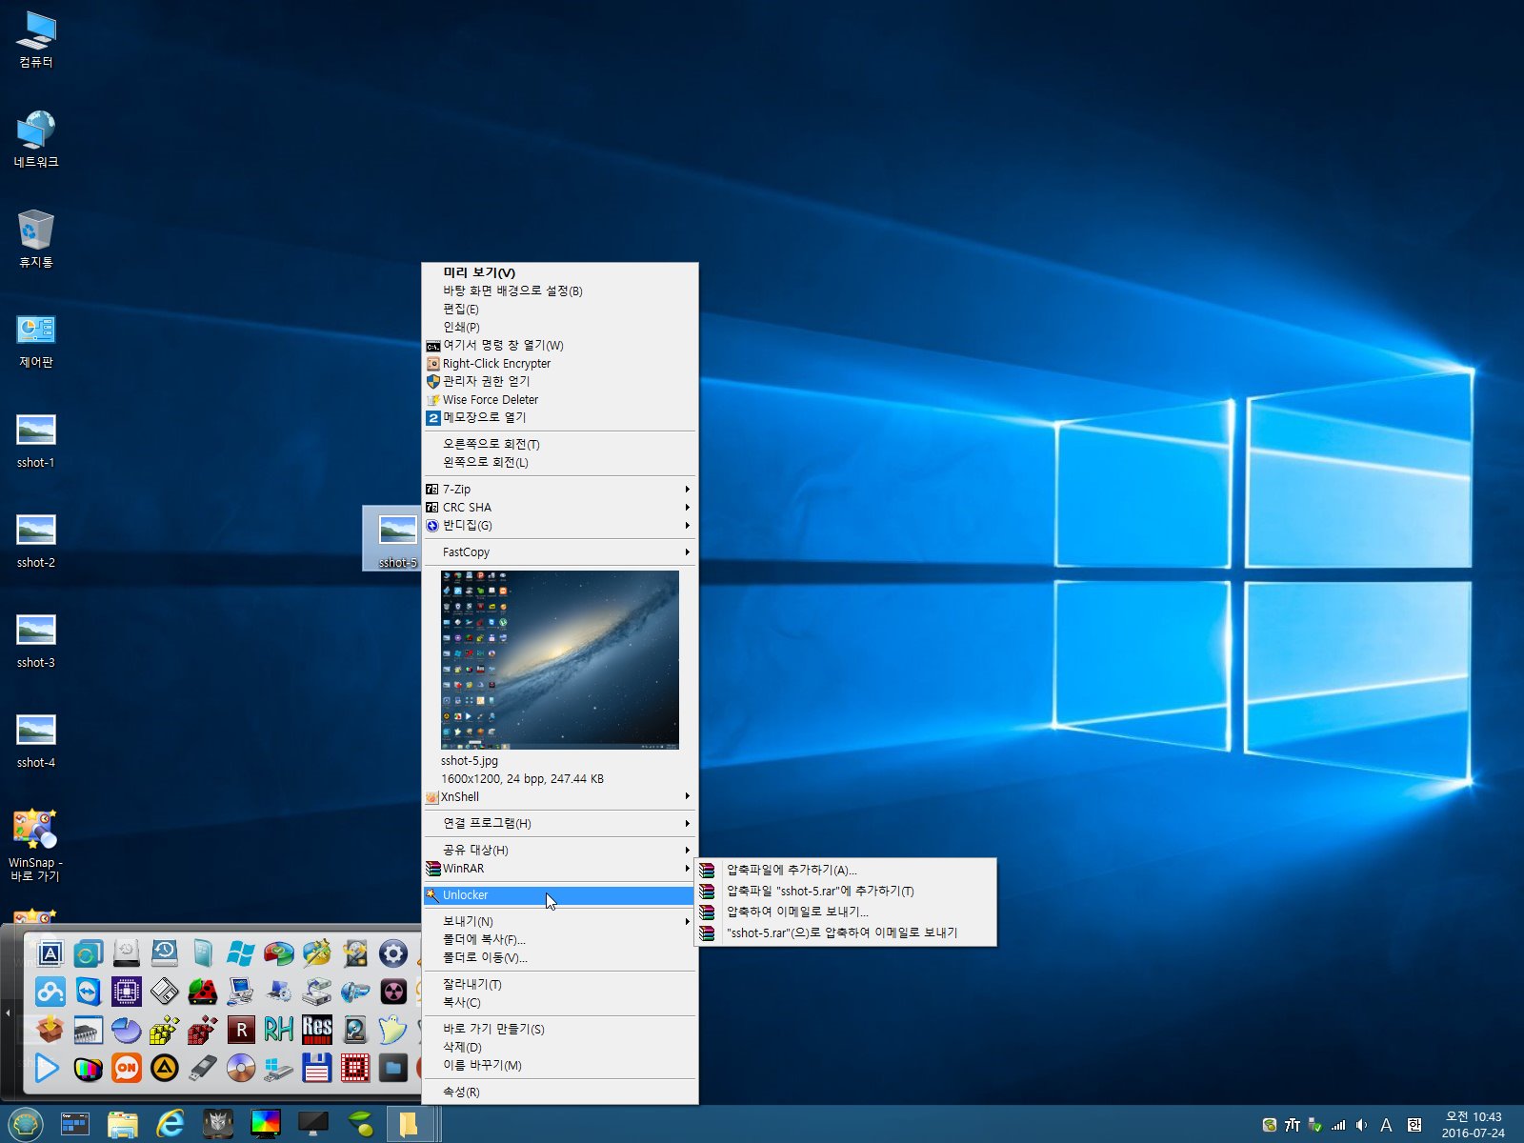
Task: Expand the WinRAR submenu
Action: point(559,868)
